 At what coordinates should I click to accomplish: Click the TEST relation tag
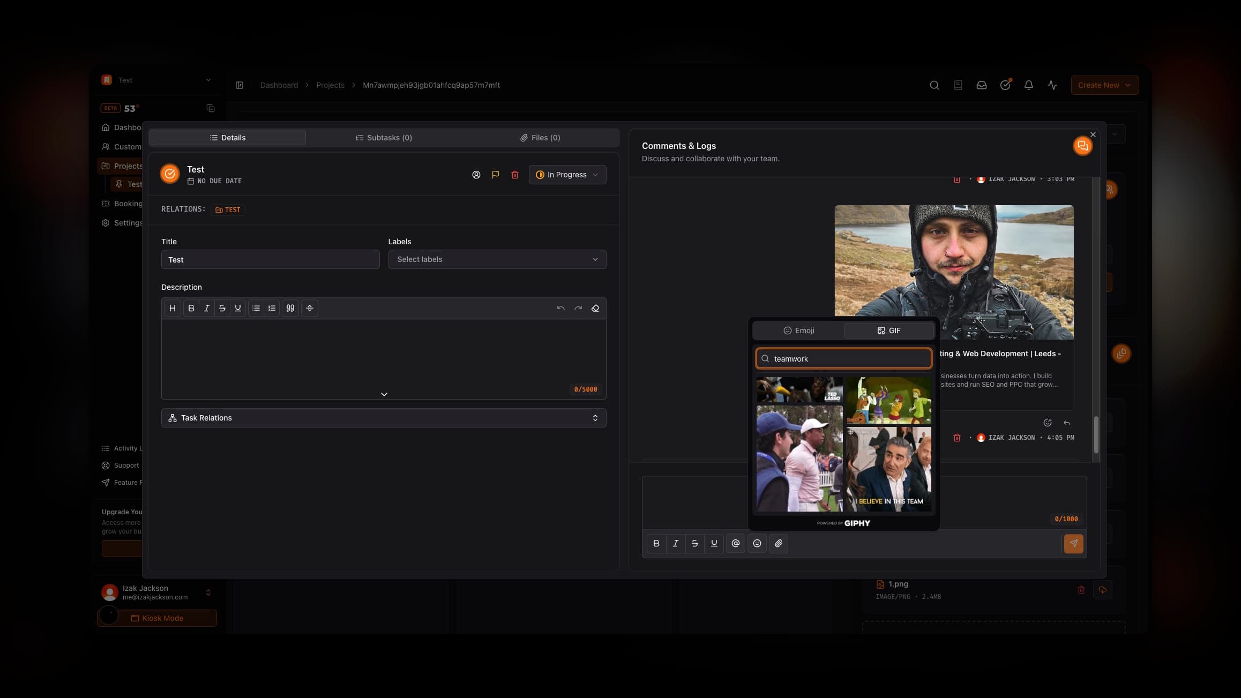click(228, 210)
